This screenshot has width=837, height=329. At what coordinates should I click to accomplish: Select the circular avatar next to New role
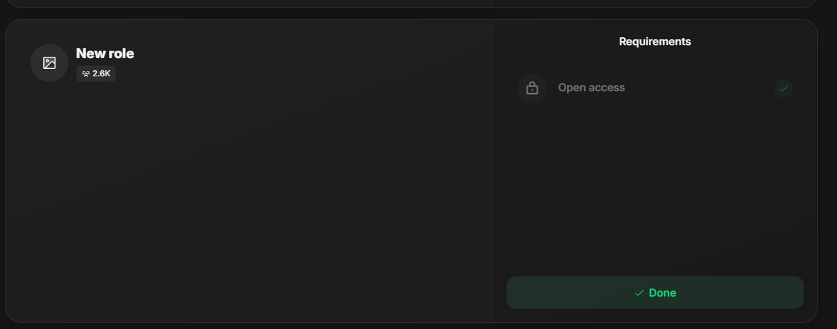(49, 63)
